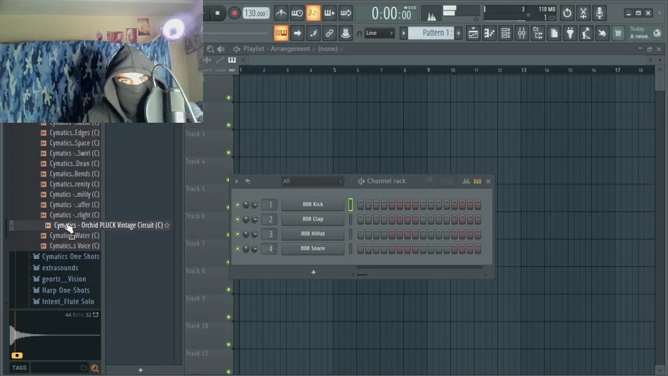Toggle wait for input before recording
668x376 pixels.
point(297,13)
